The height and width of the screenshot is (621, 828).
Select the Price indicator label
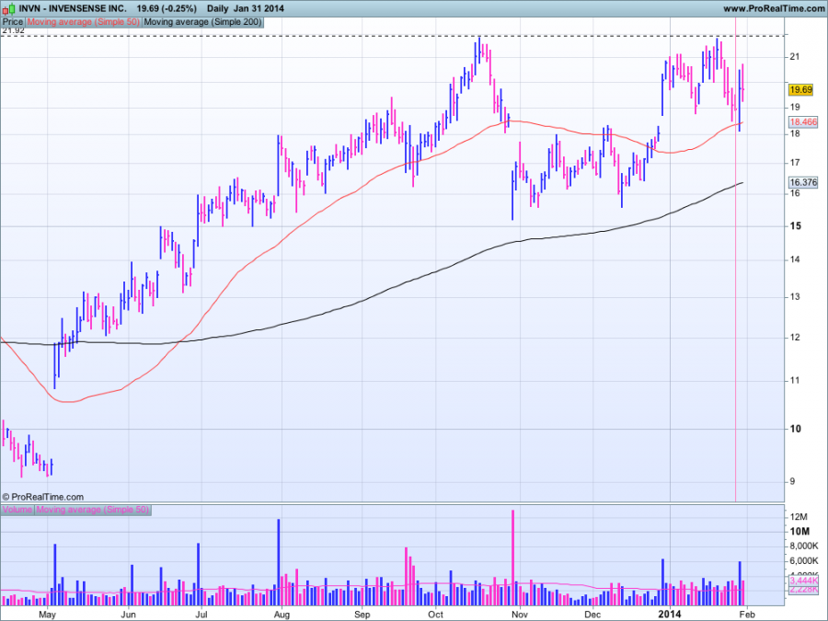coord(13,22)
